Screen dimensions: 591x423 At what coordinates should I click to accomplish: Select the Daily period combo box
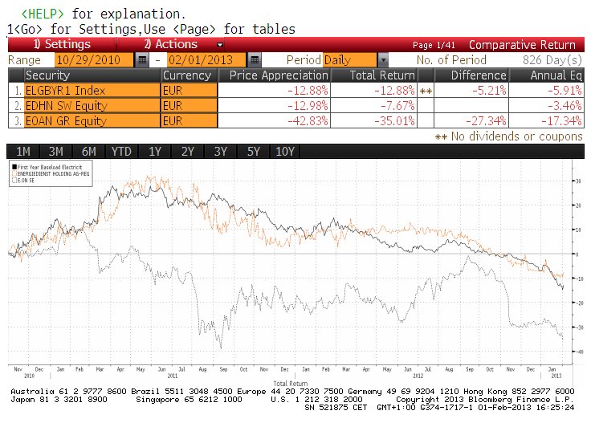click(x=349, y=60)
